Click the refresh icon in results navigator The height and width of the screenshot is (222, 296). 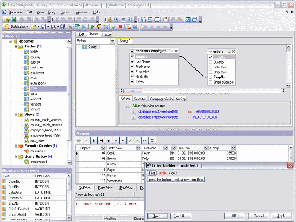tap(145, 141)
